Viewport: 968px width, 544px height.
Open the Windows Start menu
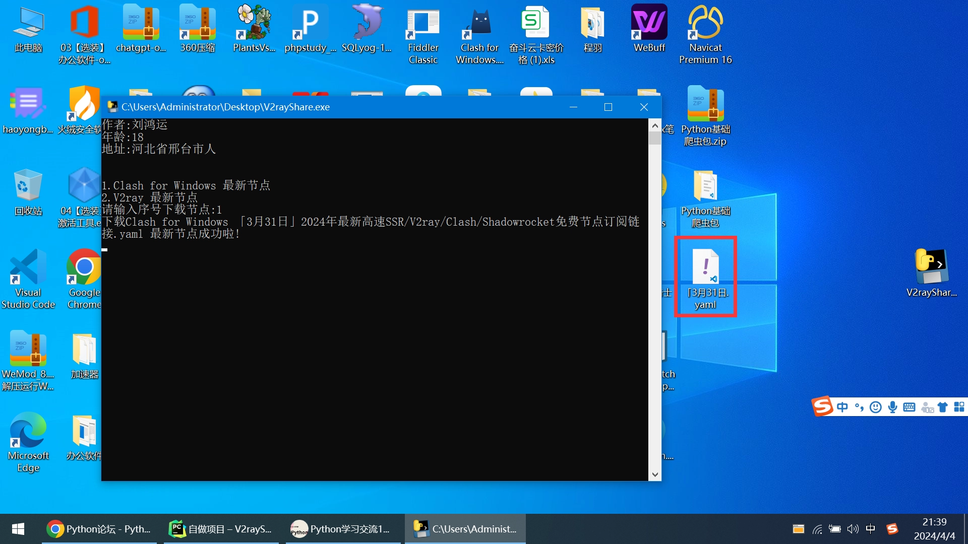[x=18, y=529]
